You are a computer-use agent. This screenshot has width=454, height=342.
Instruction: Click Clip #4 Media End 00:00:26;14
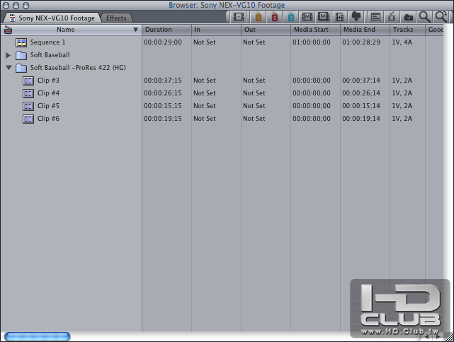[361, 93]
